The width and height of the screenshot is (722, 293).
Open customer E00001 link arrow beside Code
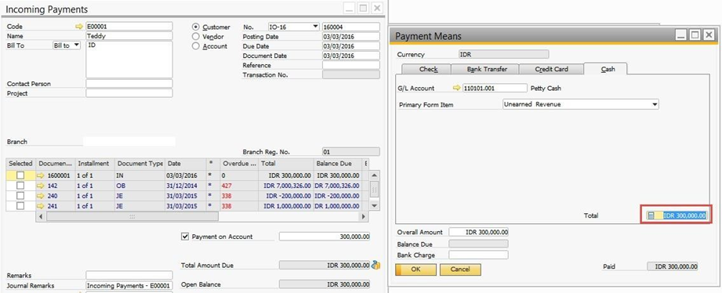click(x=79, y=27)
